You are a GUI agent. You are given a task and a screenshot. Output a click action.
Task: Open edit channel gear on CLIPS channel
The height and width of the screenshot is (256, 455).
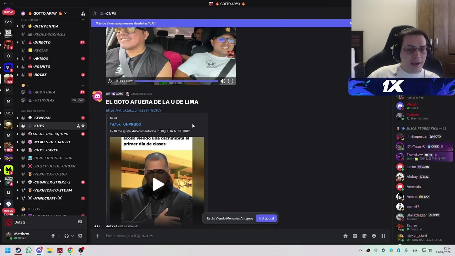tap(83, 126)
